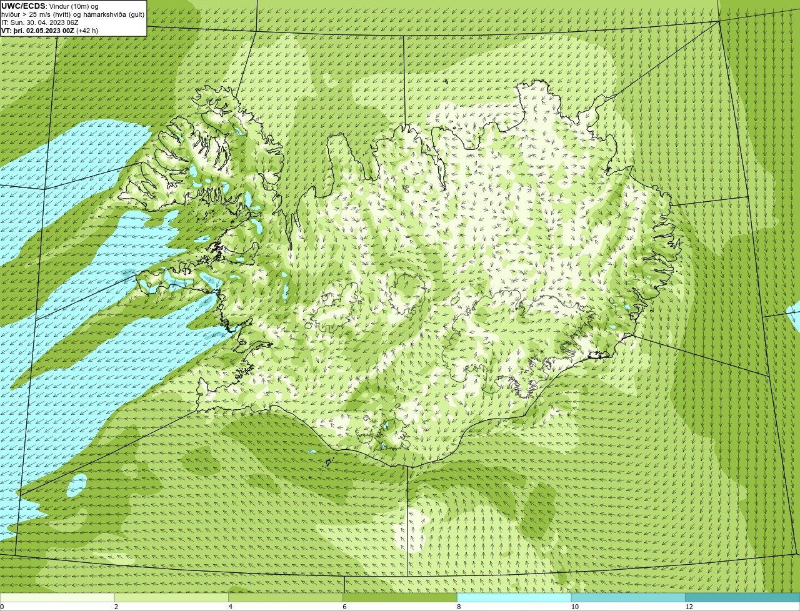
Task: Click the dark green 6–8 legend segment
Action: click(x=400, y=598)
